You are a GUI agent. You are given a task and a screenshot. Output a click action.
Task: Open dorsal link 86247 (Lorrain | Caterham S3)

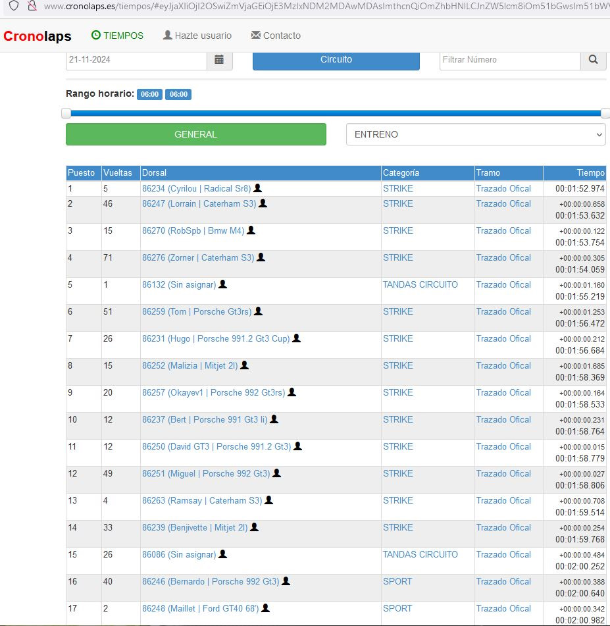coord(199,203)
